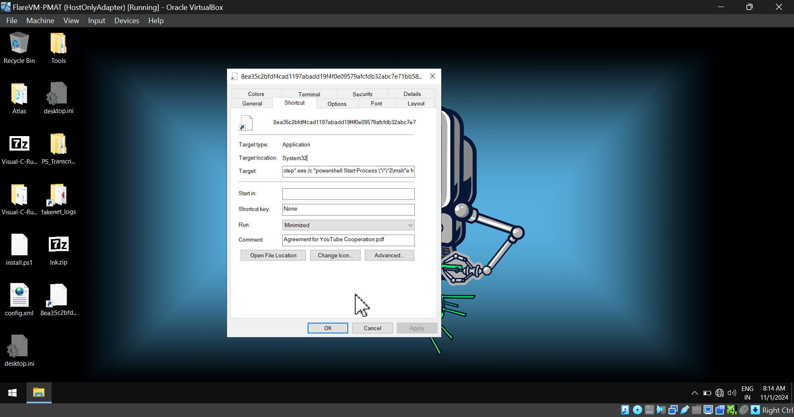Viewport: 794px width, 417px height.
Task: Click the ENG IN language indicator
Action: tap(747, 393)
